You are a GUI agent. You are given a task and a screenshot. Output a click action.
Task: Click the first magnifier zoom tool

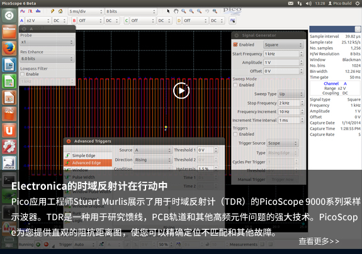coord(184,11)
